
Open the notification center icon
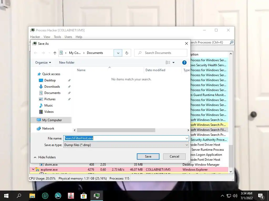coord(261,196)
